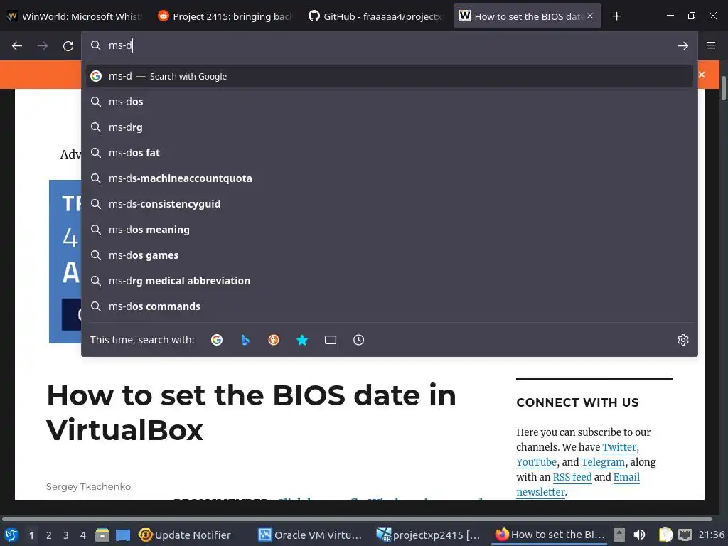Switch to Oracle VM VirtualBox window

310,535
